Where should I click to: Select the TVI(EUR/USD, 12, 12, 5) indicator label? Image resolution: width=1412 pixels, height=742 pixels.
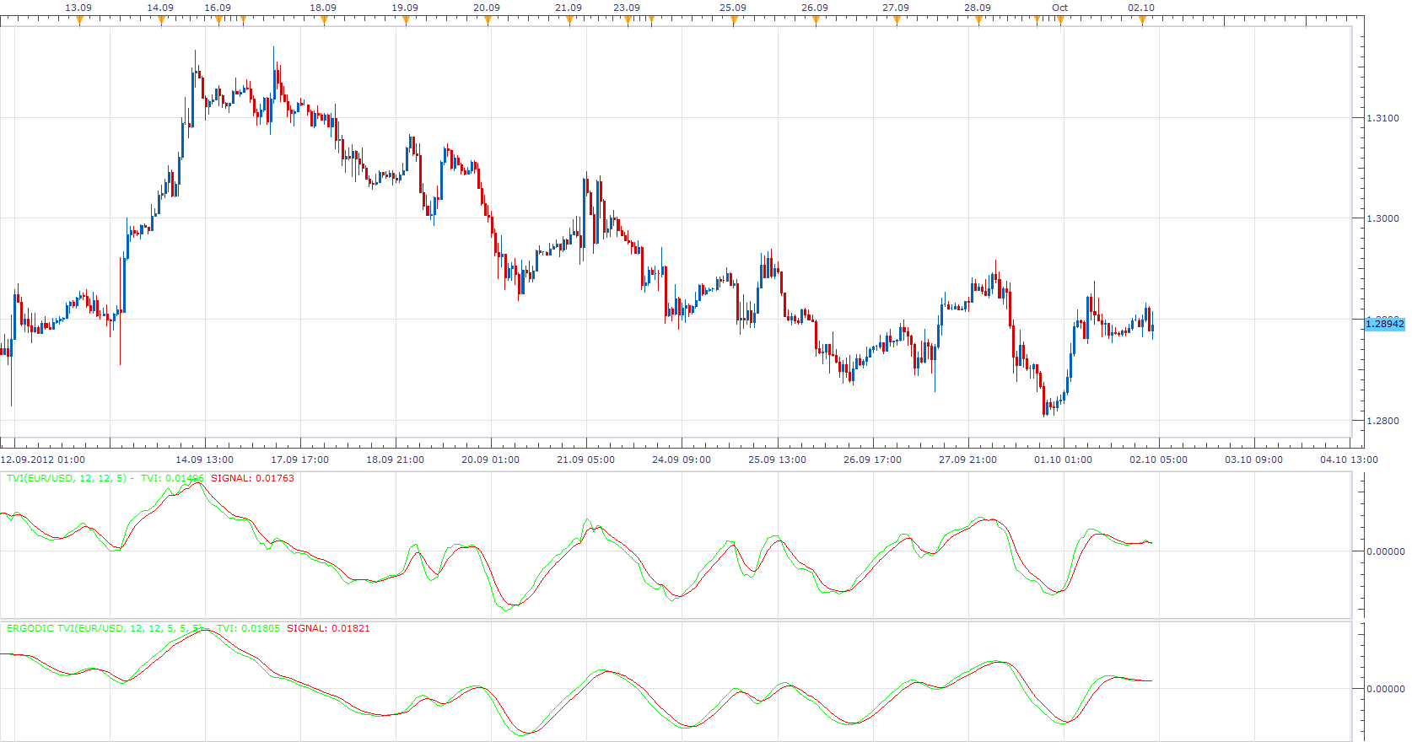[x=67, y=478]
